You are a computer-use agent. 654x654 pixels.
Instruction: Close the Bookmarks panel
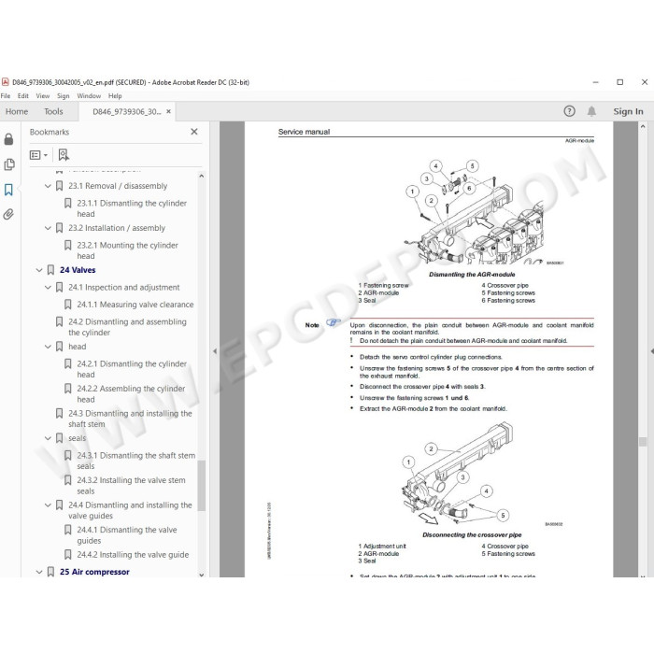tap(194, 132)
